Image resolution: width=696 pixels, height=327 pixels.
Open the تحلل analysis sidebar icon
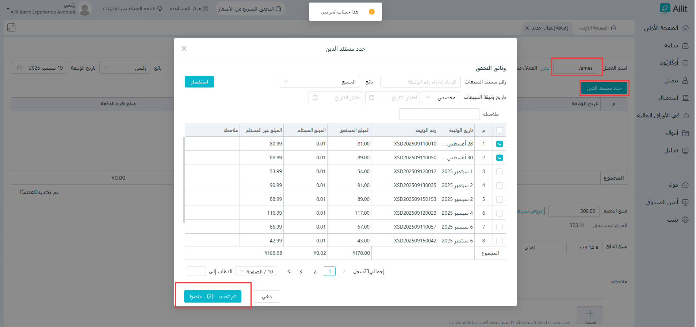coord(685,151)
